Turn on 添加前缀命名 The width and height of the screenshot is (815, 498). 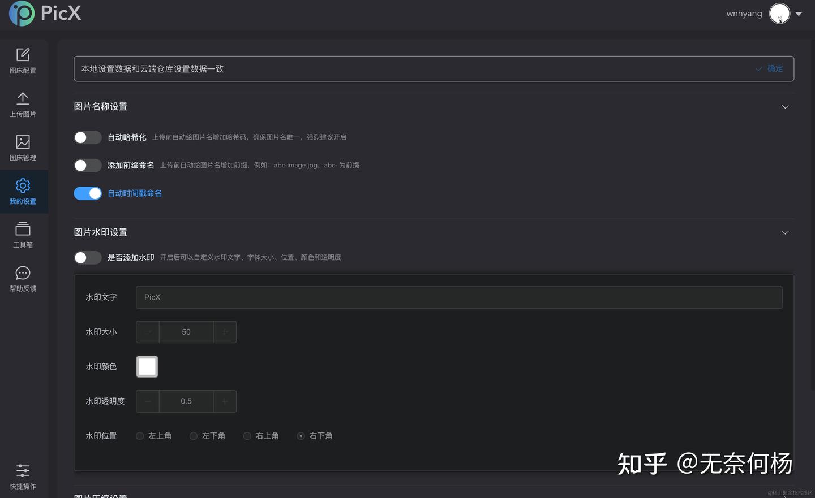88,165
